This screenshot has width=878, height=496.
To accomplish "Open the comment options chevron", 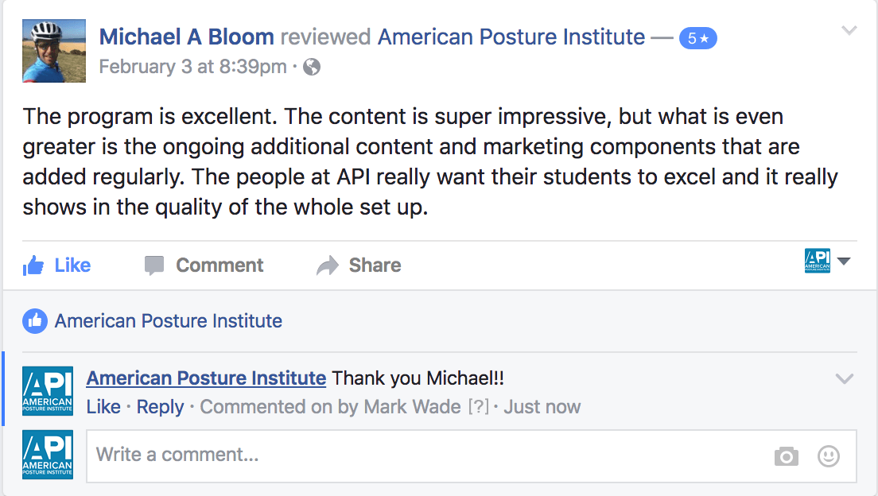I will tap(845, 378).
